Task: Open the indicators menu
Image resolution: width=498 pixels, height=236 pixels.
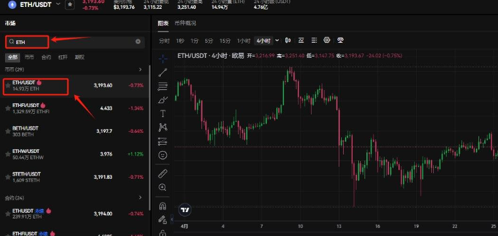Action: click(301, 40)
